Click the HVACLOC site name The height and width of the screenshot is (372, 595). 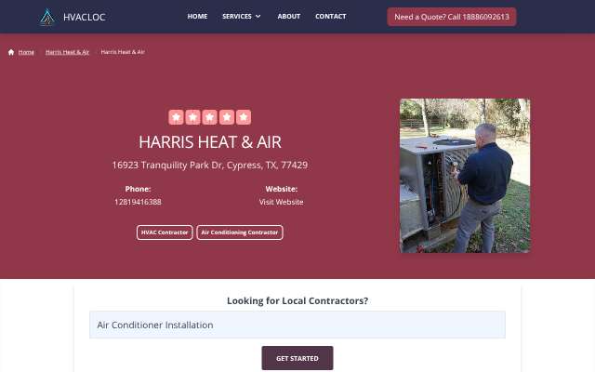click(85, 17)
